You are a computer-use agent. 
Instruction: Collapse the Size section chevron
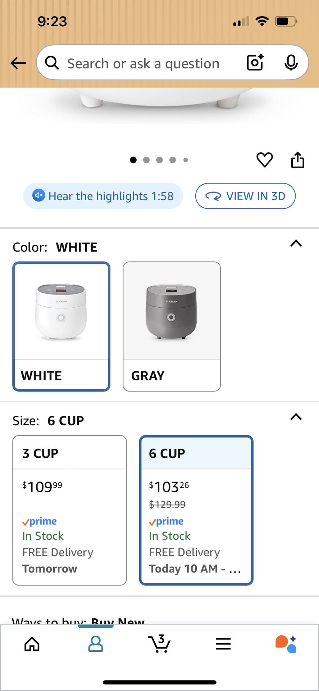pos(296,417)
